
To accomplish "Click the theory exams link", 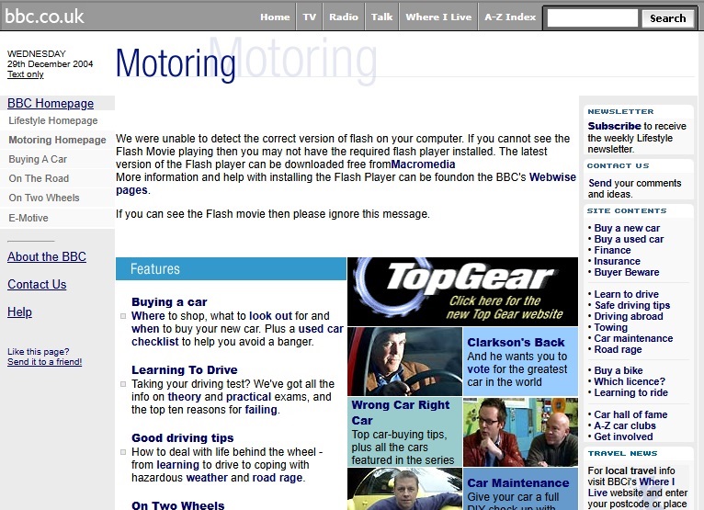I will tap(184, 397).
